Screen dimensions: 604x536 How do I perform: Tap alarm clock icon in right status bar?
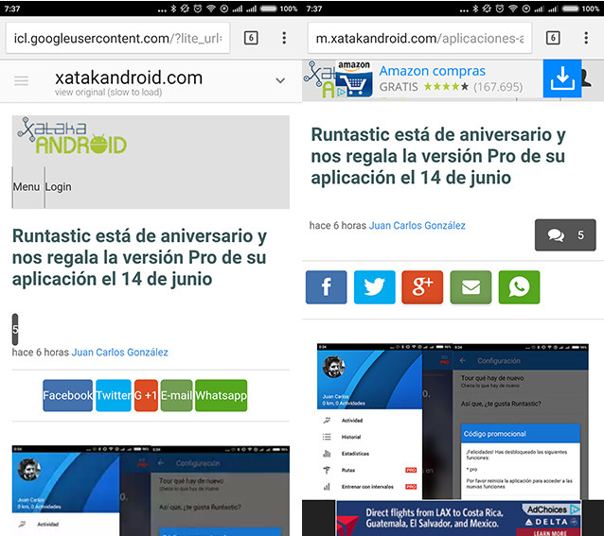click(x=500, y=9)
